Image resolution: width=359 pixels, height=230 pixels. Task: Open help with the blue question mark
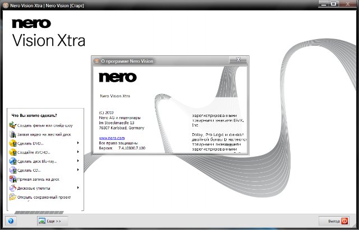click(11, 221)
